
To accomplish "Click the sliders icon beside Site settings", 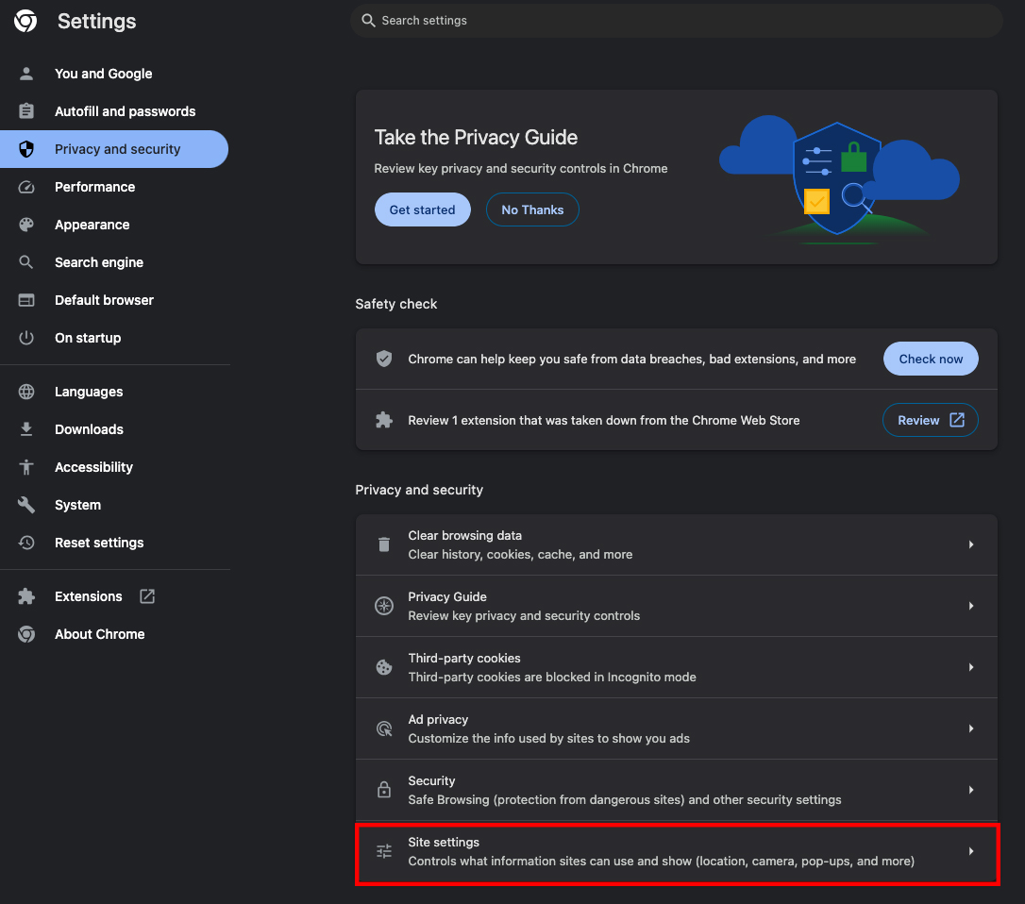I will pos(384,851).
